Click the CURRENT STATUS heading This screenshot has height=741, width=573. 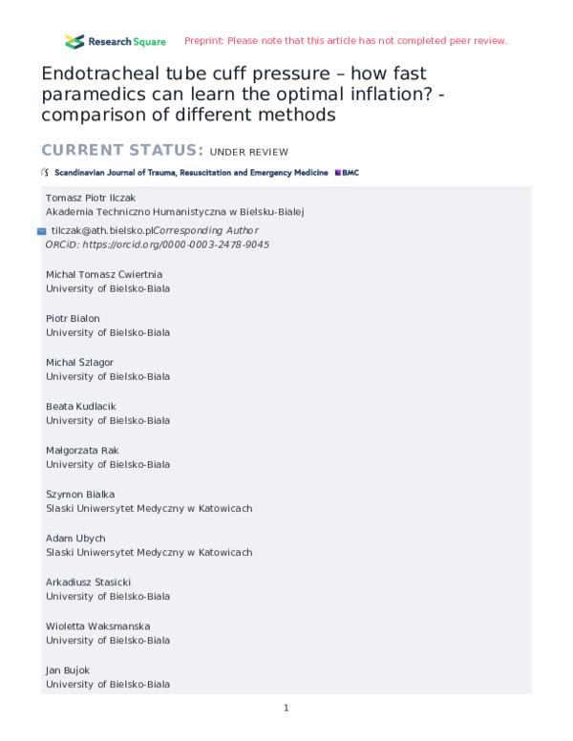click(122, 151)
